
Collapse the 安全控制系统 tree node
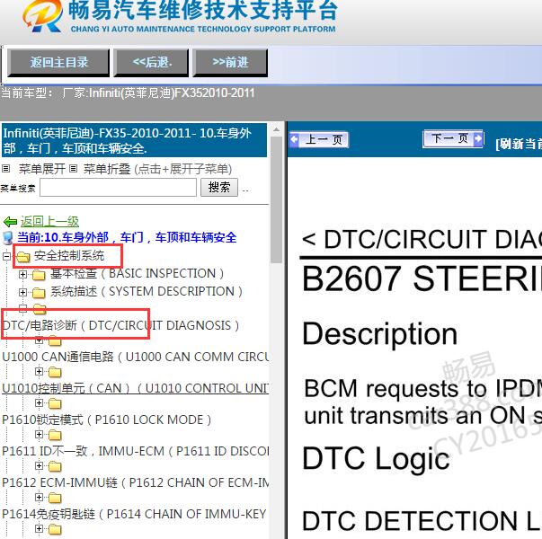6,256
